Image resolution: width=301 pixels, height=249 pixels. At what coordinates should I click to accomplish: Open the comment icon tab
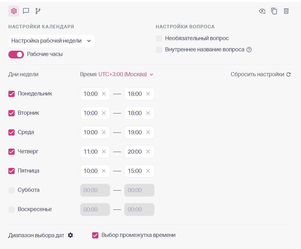pyautogui.click(x=26, y=11)
